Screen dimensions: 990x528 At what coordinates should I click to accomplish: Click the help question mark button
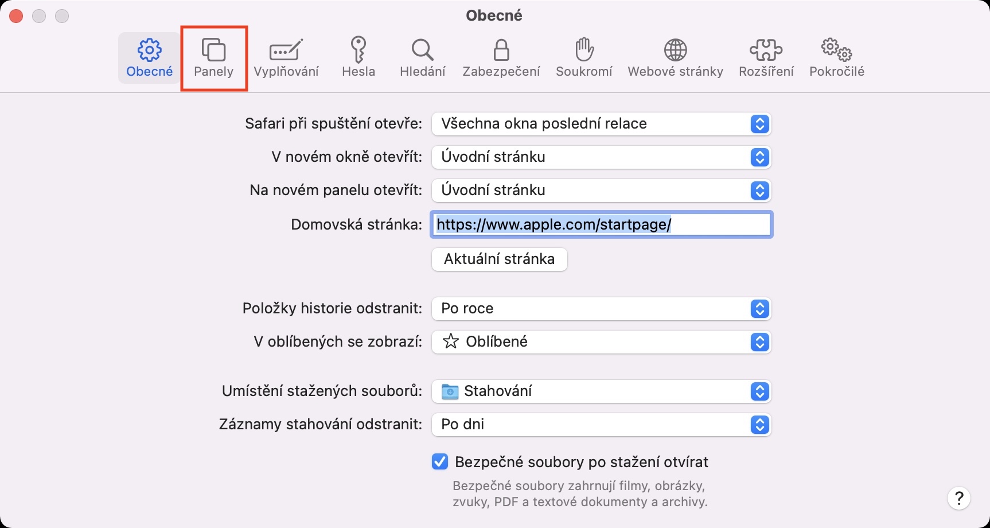tap(958, 498)
